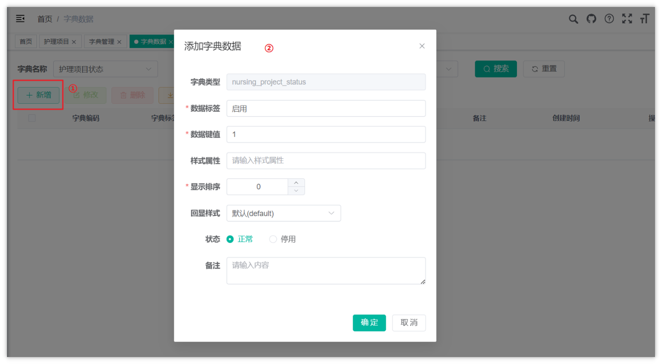
Task: Open the search magnifier in the header
Action: point(573,19)
